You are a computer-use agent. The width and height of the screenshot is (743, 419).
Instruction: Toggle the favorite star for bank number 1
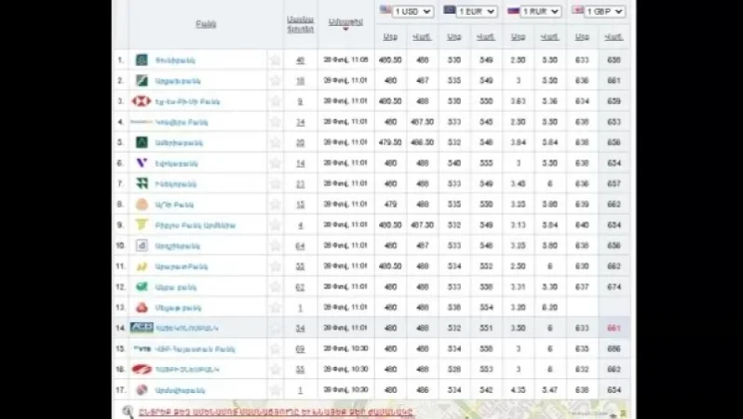click(x=275, y=60)
